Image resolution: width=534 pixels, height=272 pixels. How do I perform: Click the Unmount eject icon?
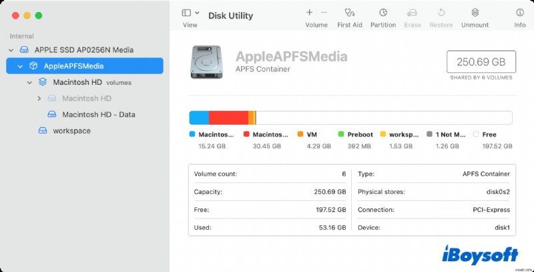pos(475,13)
